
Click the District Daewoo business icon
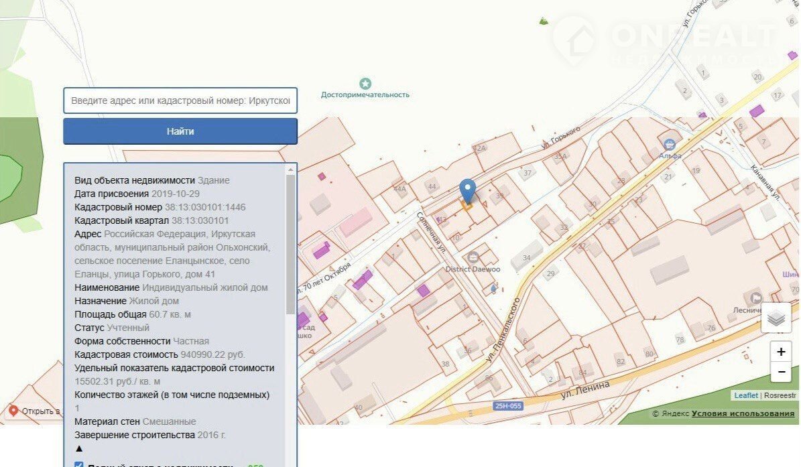point(473,257)
